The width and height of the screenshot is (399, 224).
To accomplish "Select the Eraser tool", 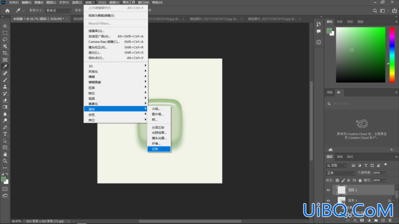I will (5, 101).
